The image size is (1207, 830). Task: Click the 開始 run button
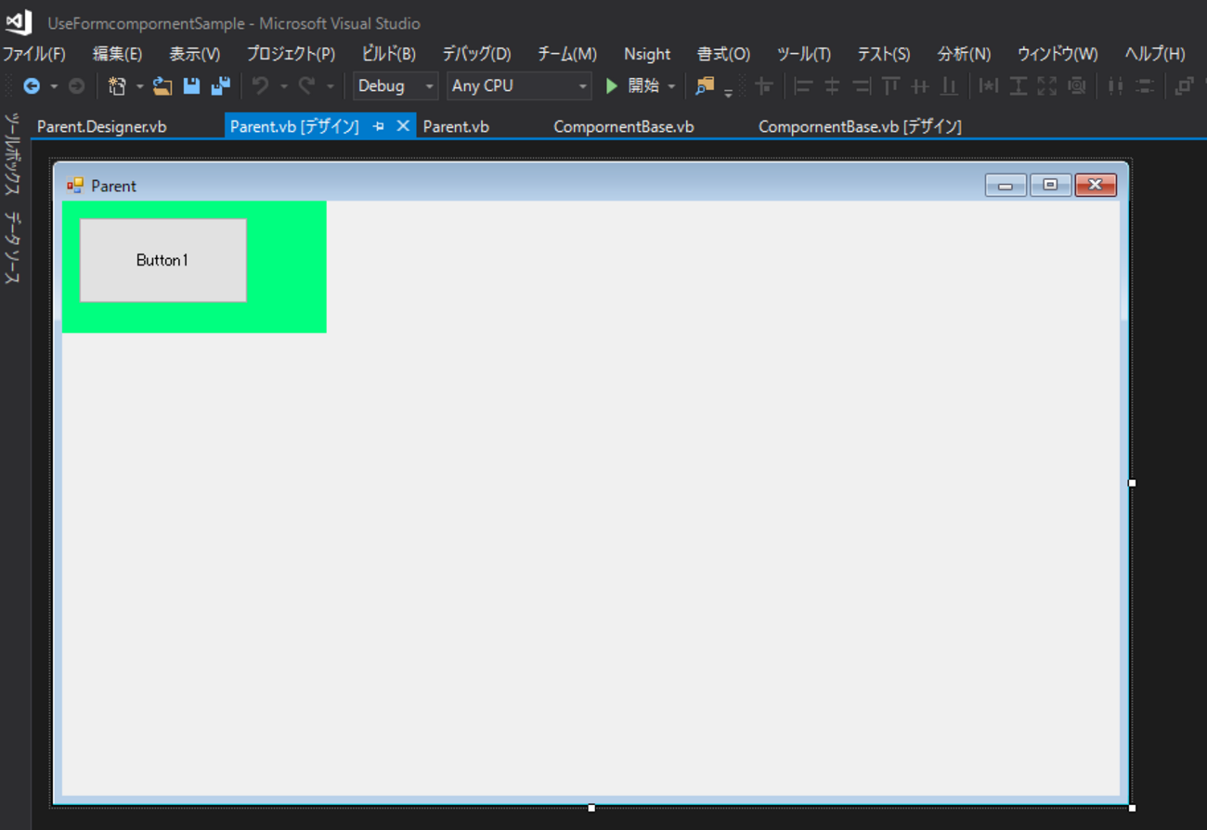[x=636, y=85]
